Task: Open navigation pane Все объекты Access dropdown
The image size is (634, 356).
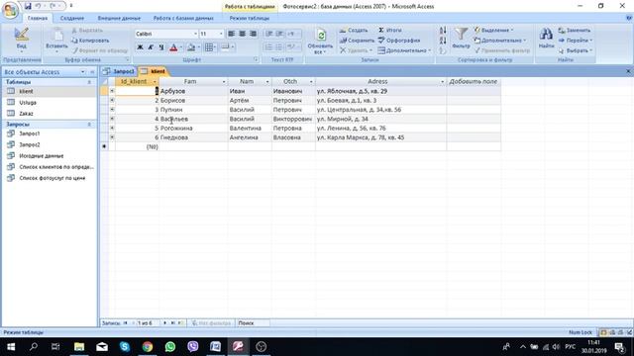Action: point(82,72)
